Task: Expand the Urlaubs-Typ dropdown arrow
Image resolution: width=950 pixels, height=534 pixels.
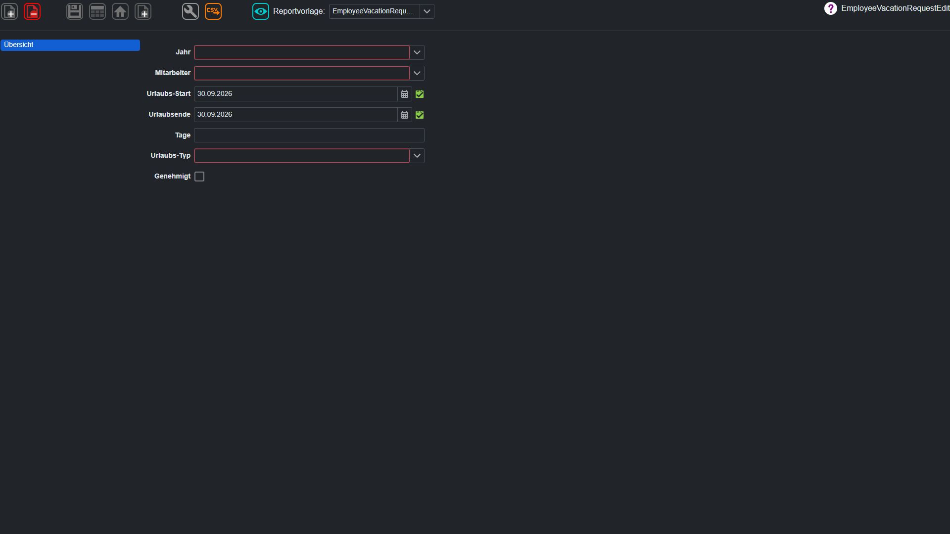Action: [417, 156]
